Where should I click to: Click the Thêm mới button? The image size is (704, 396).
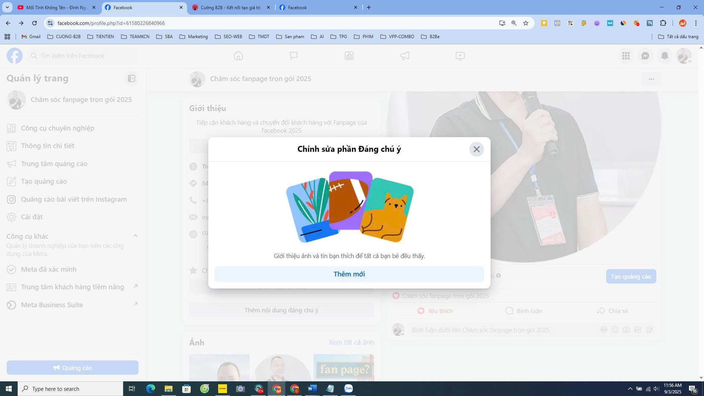[349, 274]
